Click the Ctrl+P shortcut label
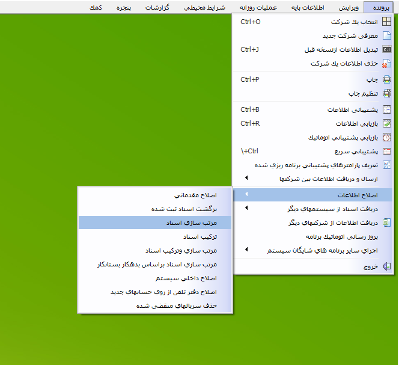 point(250,79)
